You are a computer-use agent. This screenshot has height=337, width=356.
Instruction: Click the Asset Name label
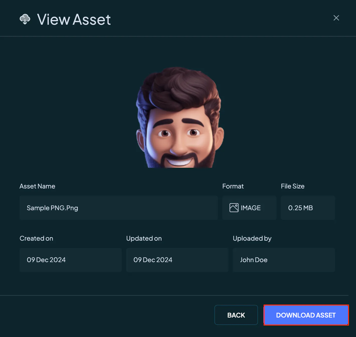pos(37,186)
